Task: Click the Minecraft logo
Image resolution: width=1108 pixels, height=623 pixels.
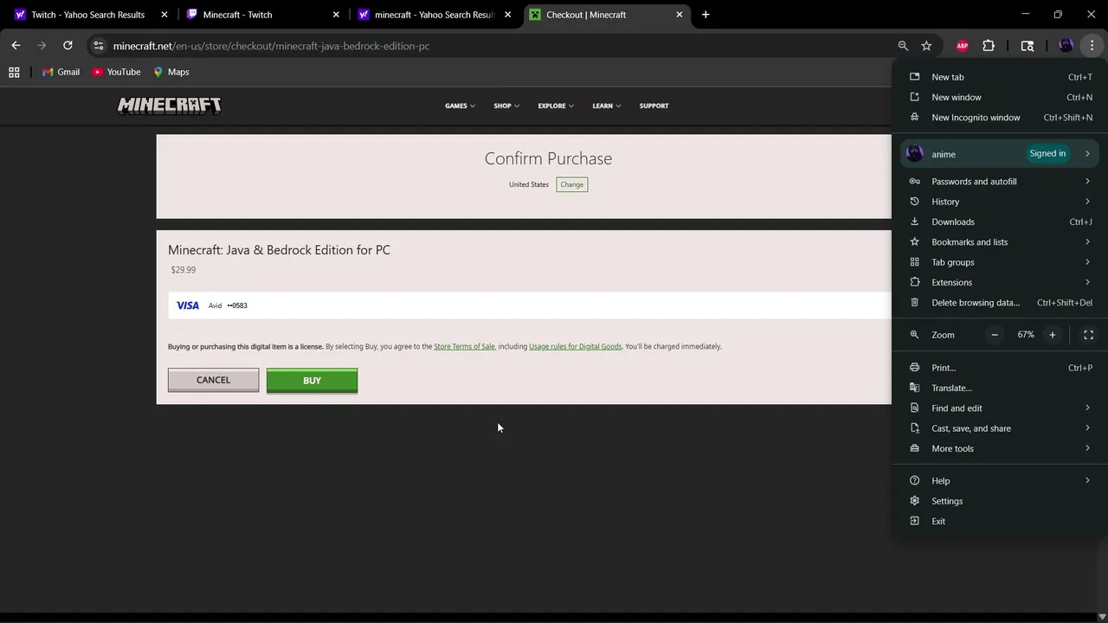Action: [169, 106]
